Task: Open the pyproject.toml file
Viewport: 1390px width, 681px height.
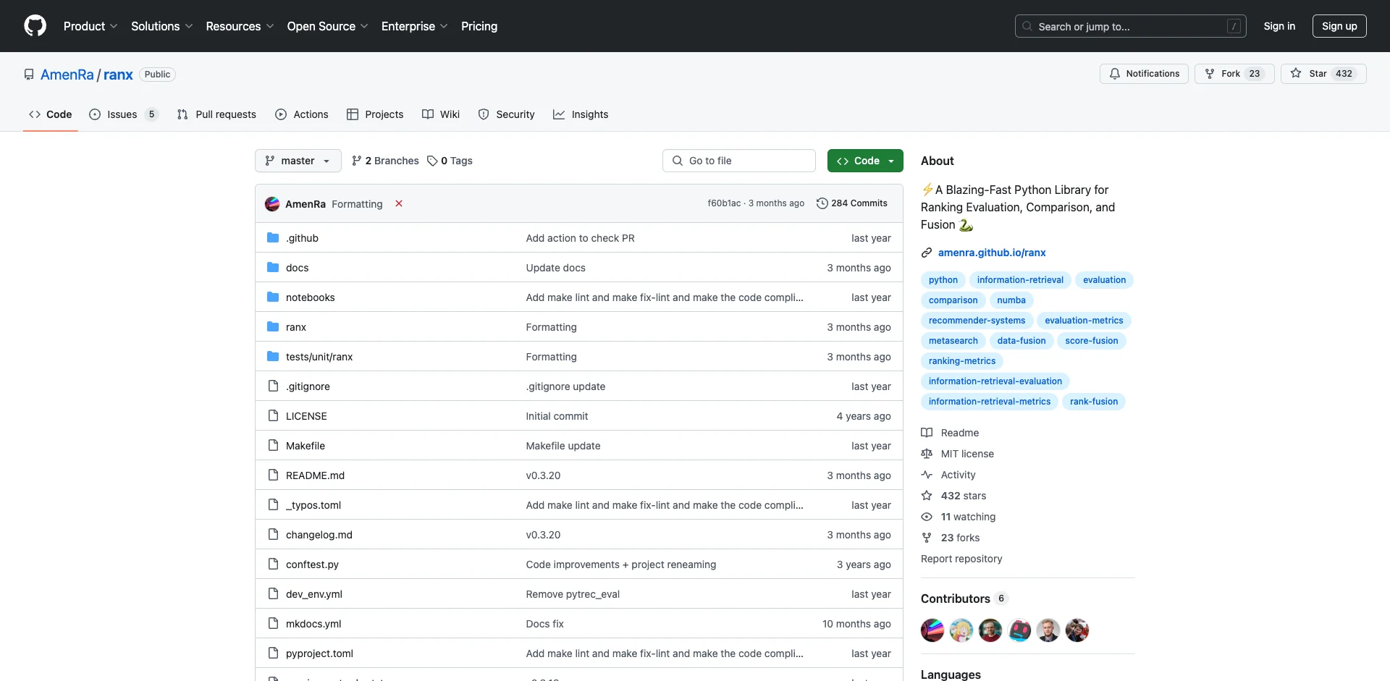Action: (x=319, y=653)
